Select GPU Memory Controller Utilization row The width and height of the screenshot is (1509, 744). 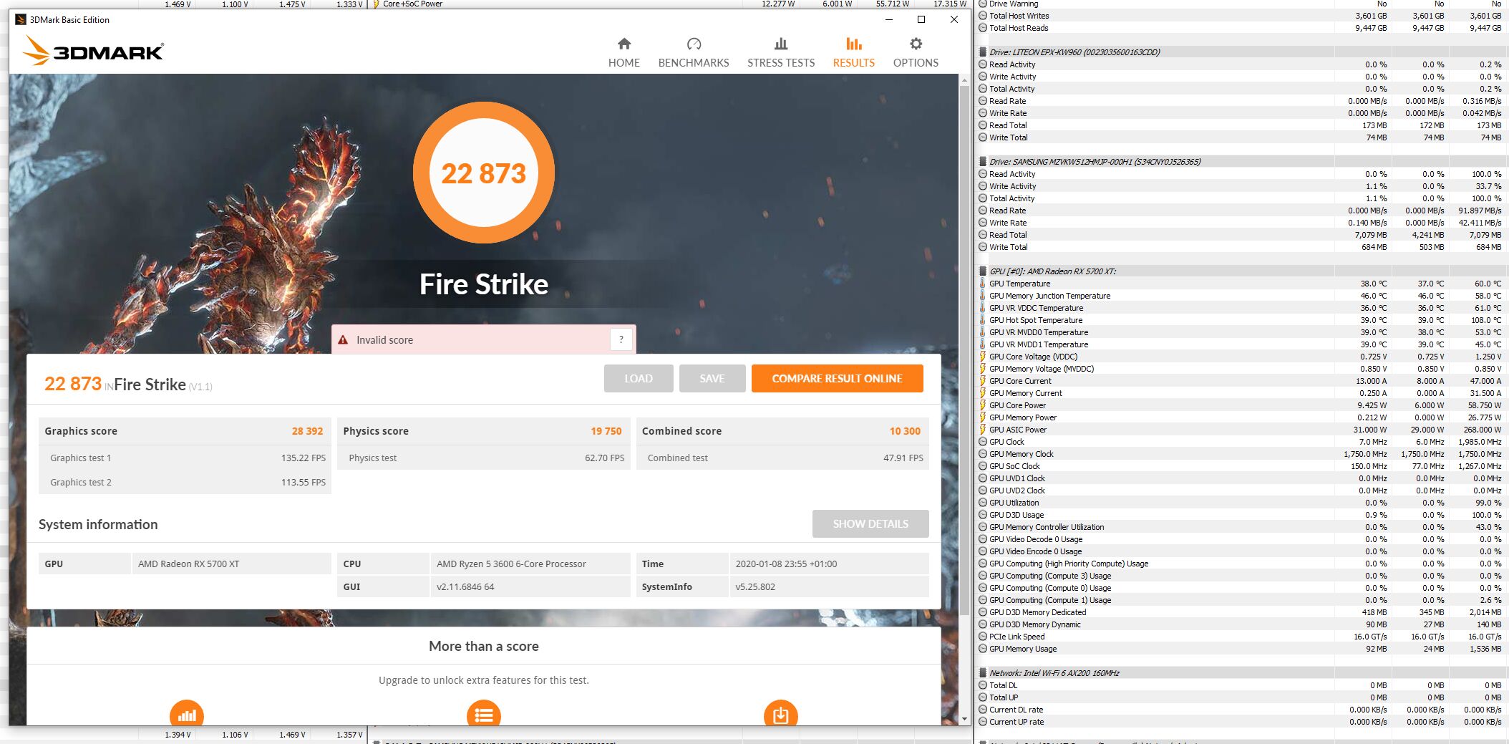(1243, 527)
